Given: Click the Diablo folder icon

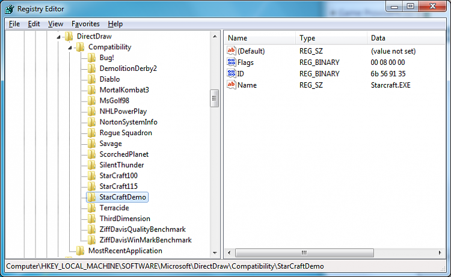Looking at the screenshot, I should coord(91,79).
